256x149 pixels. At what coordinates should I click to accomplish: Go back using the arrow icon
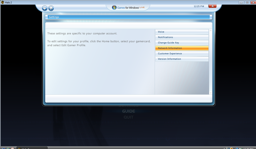(44, 8)
